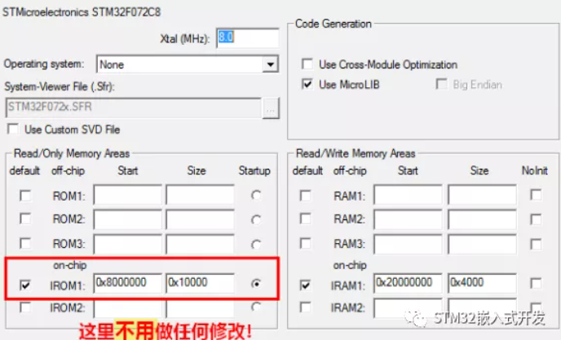This screenshot has height=340, width=561.
Task: Click the IROM2 Start address field
Action: pos(128,308)
